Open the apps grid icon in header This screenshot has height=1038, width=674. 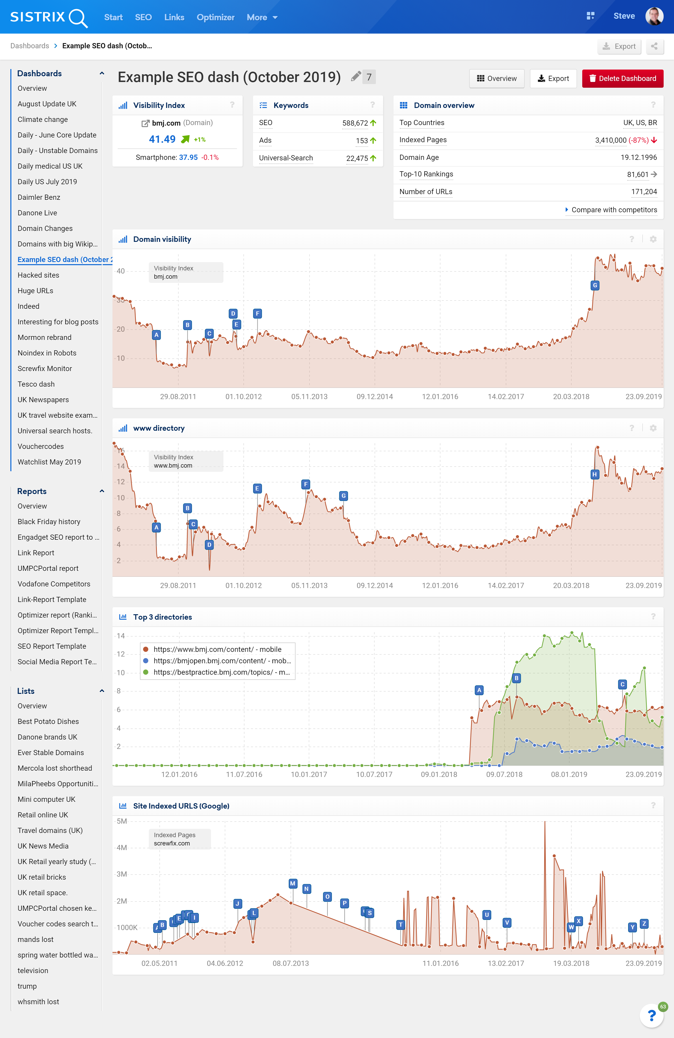tap(590, 16)
